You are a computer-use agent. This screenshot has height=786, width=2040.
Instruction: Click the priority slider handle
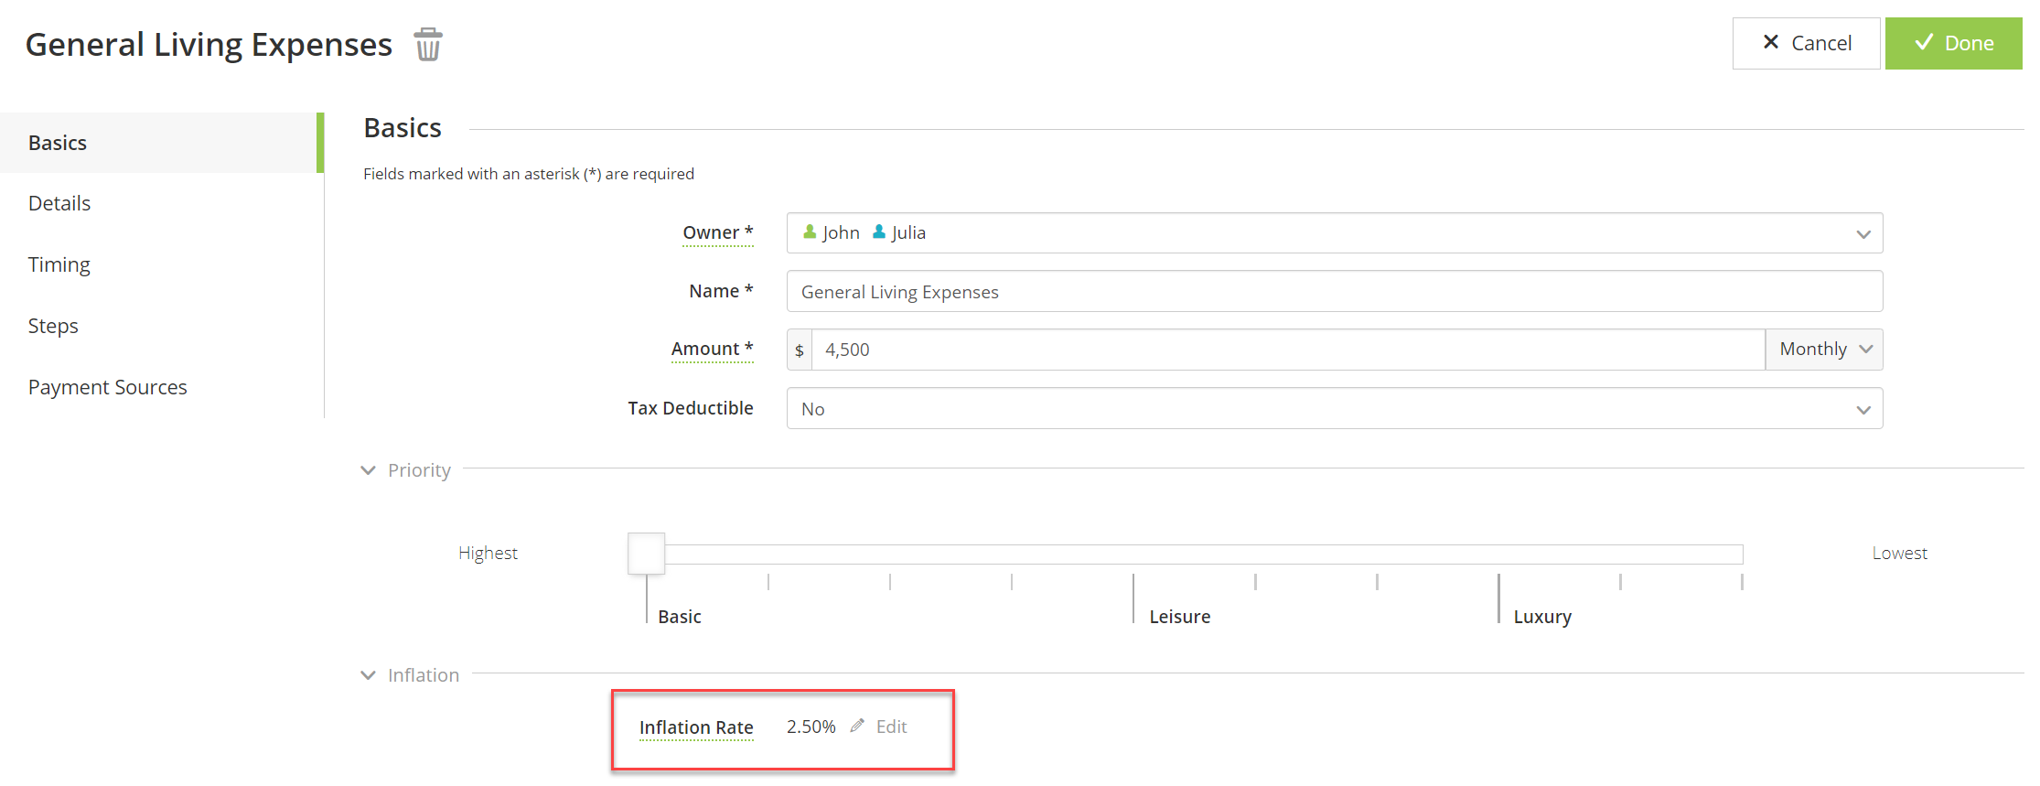[646, 554]
